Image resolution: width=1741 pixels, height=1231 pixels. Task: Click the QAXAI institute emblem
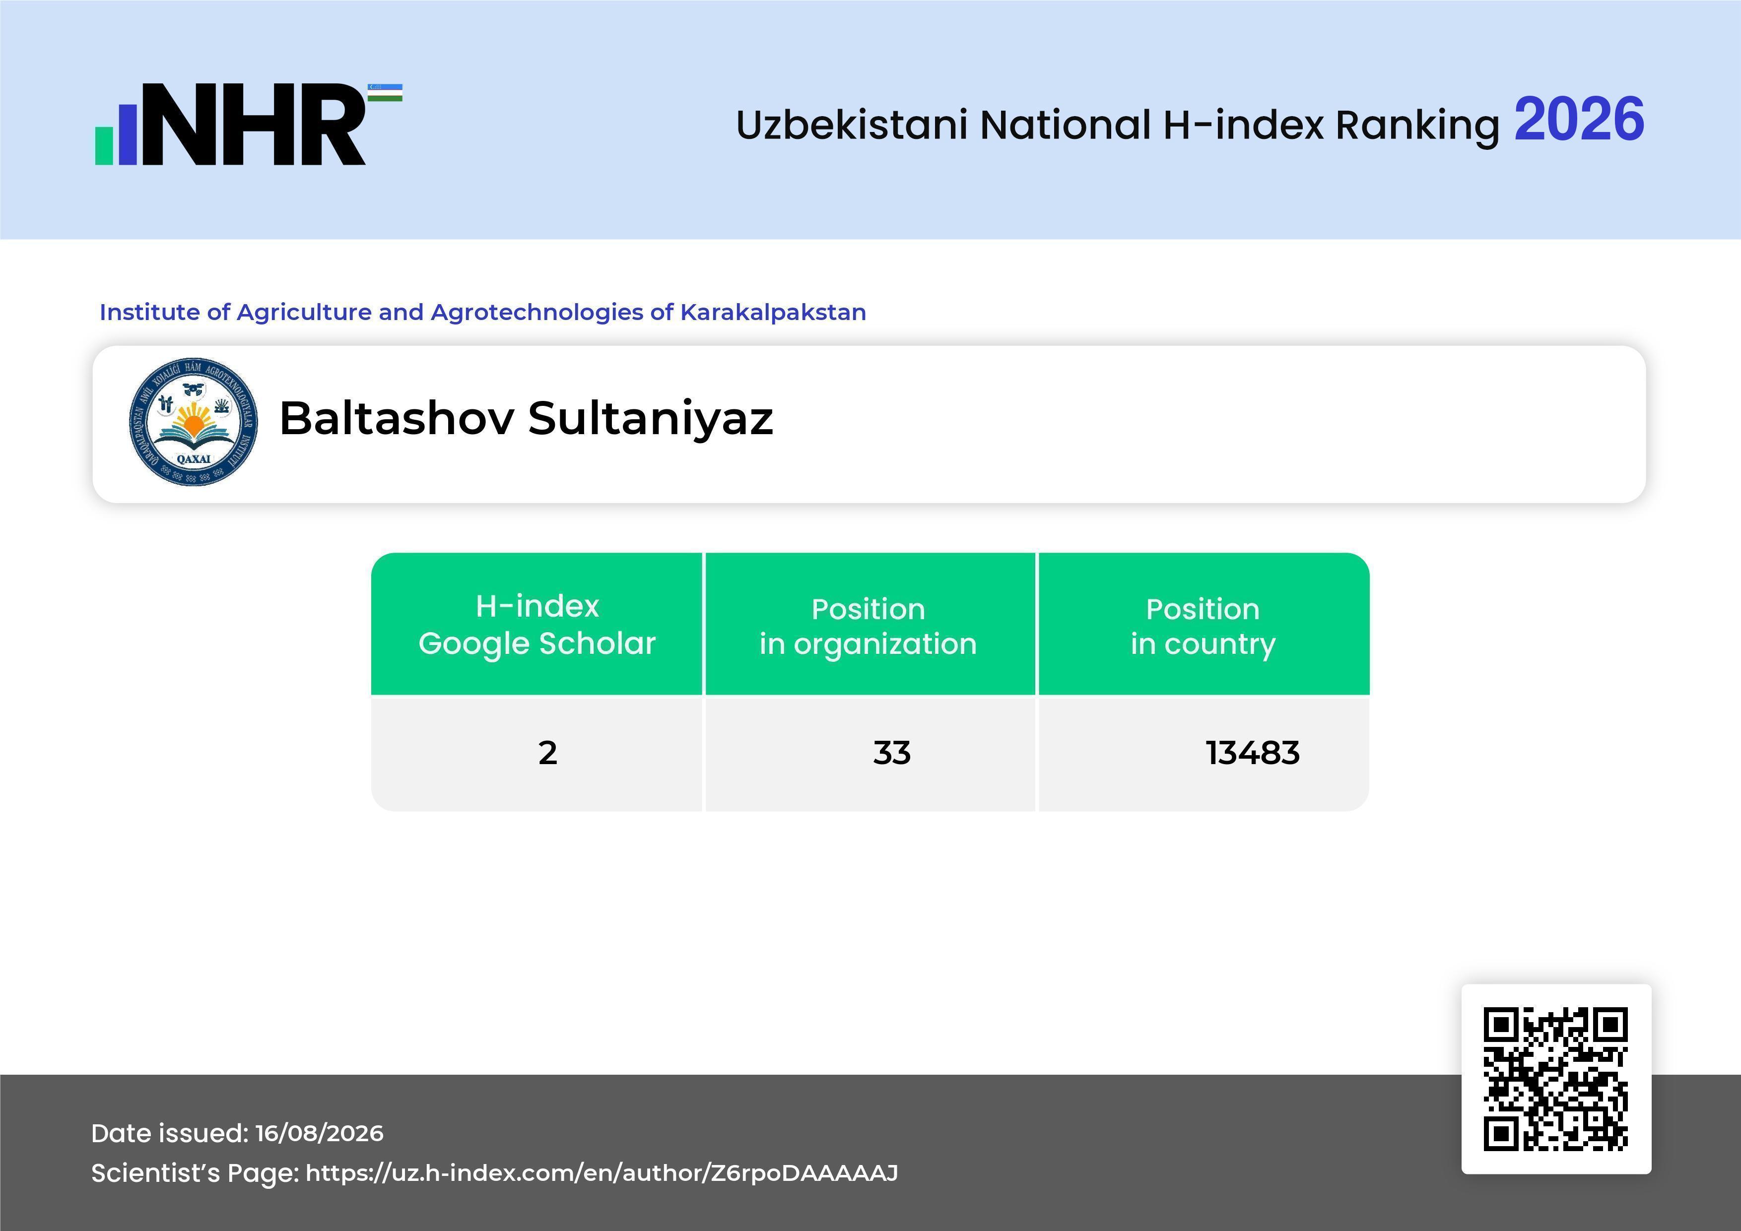pos(194,421)
